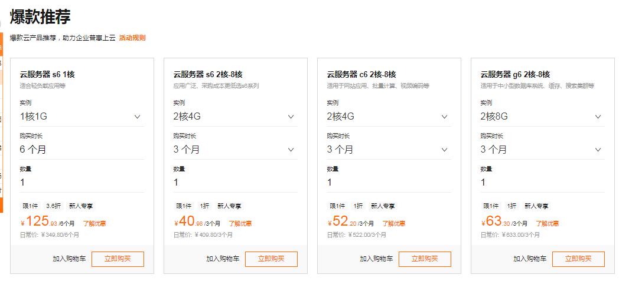
Task: Open the duration dropdown in g6 2核-8核 card
Action: pos(542,150)
